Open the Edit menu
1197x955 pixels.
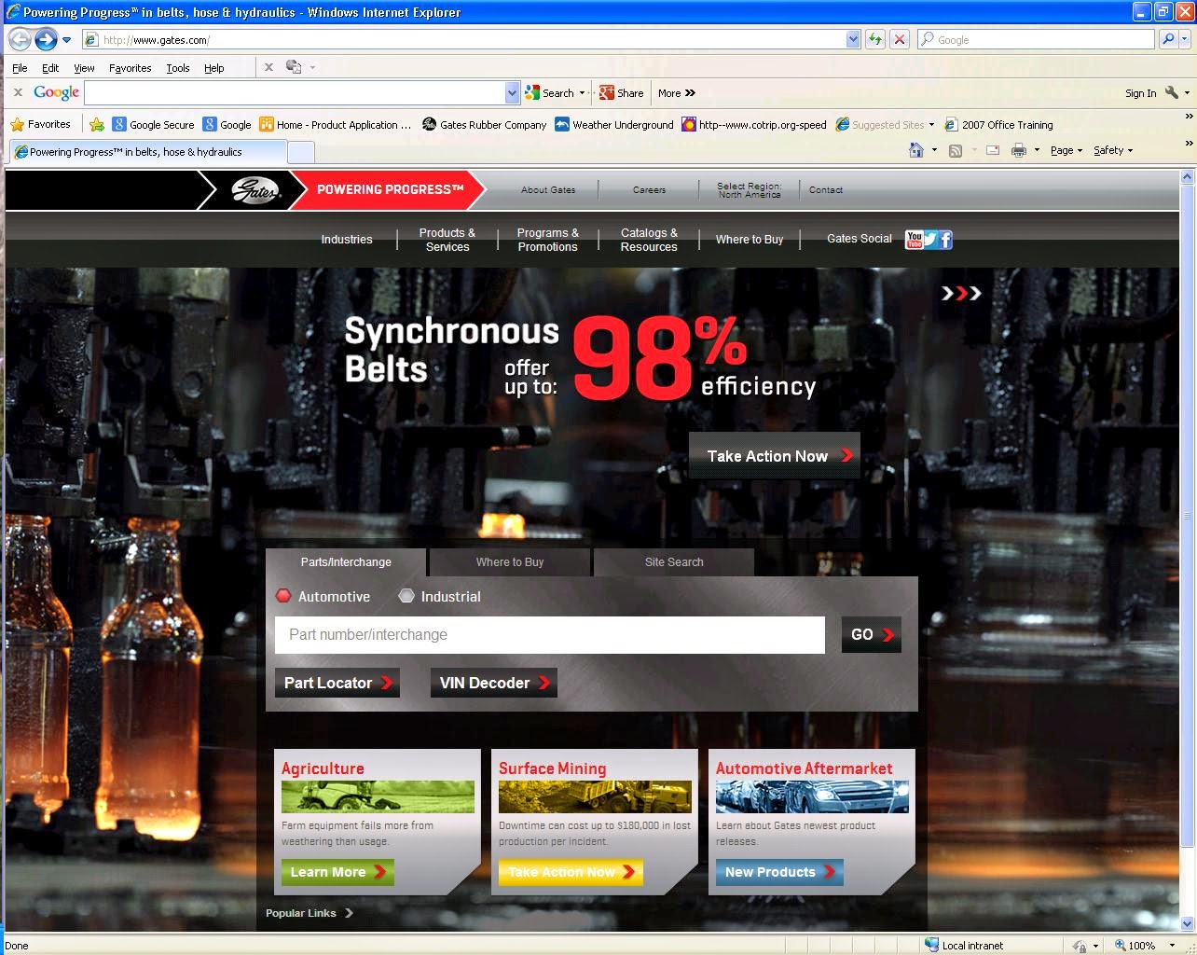coord(50,68)
